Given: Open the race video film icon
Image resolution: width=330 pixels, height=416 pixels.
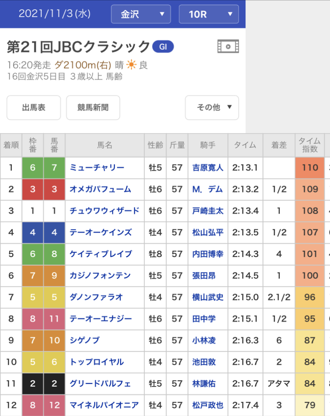Looking at the screenshot, I should (228, 46).
